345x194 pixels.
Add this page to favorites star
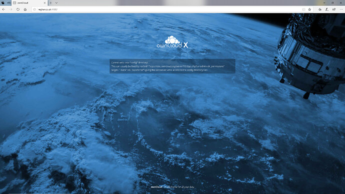309,9
